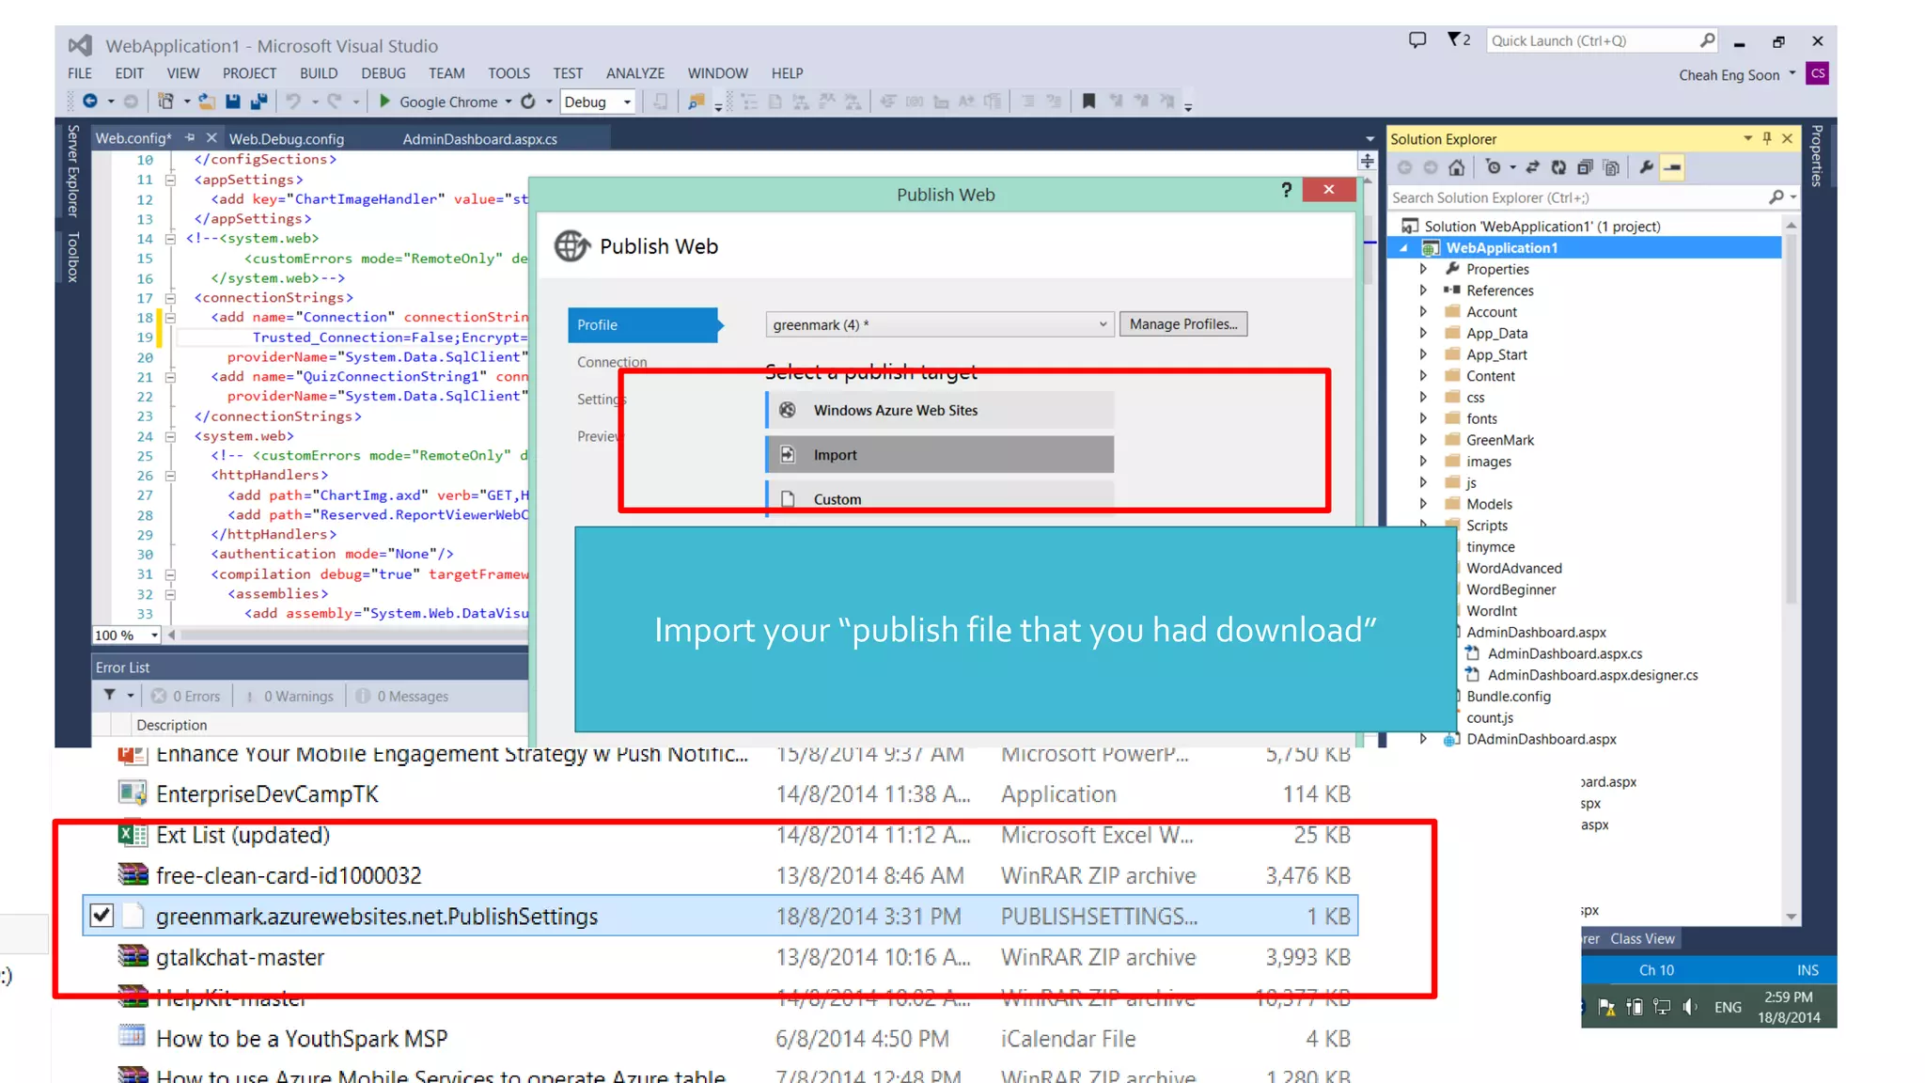This screenshot has height=1083, width=1925.
Task: Click Collapse All icon in Solution Explorer
Action: pos(1585,167)
